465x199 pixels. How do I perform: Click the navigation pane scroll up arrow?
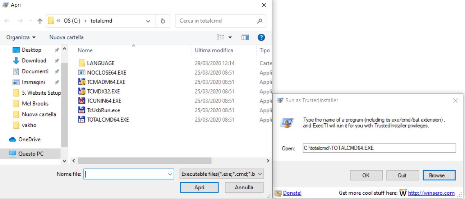pyautogui.click(x=65, y=49)
